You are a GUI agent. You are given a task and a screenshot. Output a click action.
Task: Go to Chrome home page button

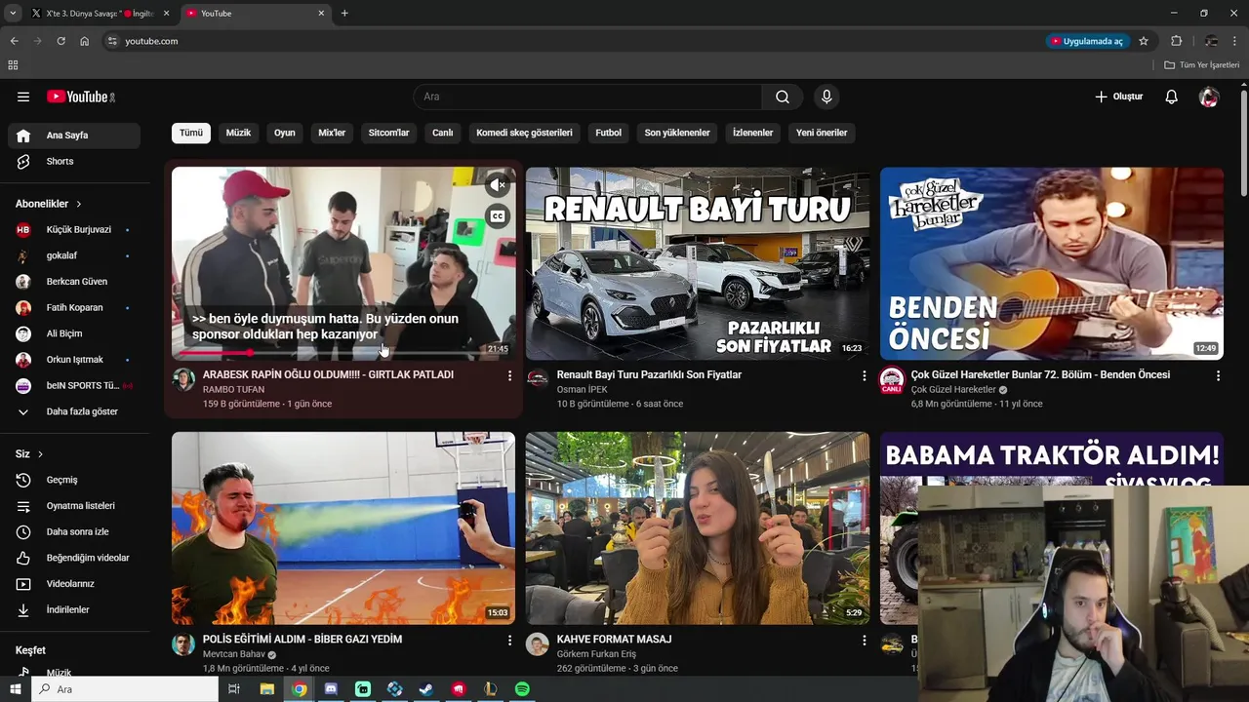pos(85,41)
